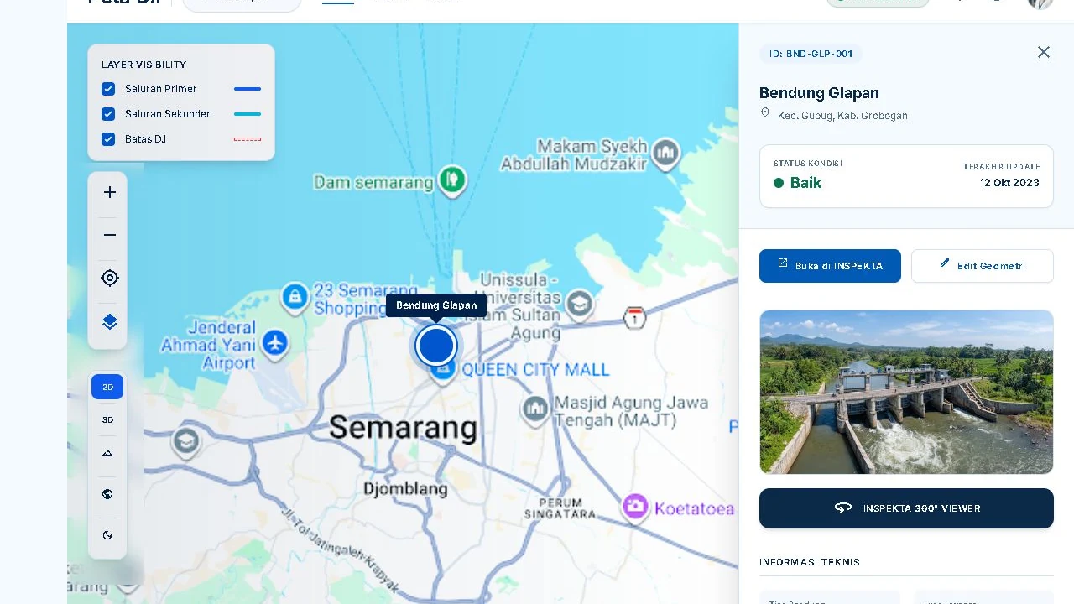Switch map to terrain mountain view
Viewport: 1074px width, 604px height.
pyautogui.click(x=107, y=453)
